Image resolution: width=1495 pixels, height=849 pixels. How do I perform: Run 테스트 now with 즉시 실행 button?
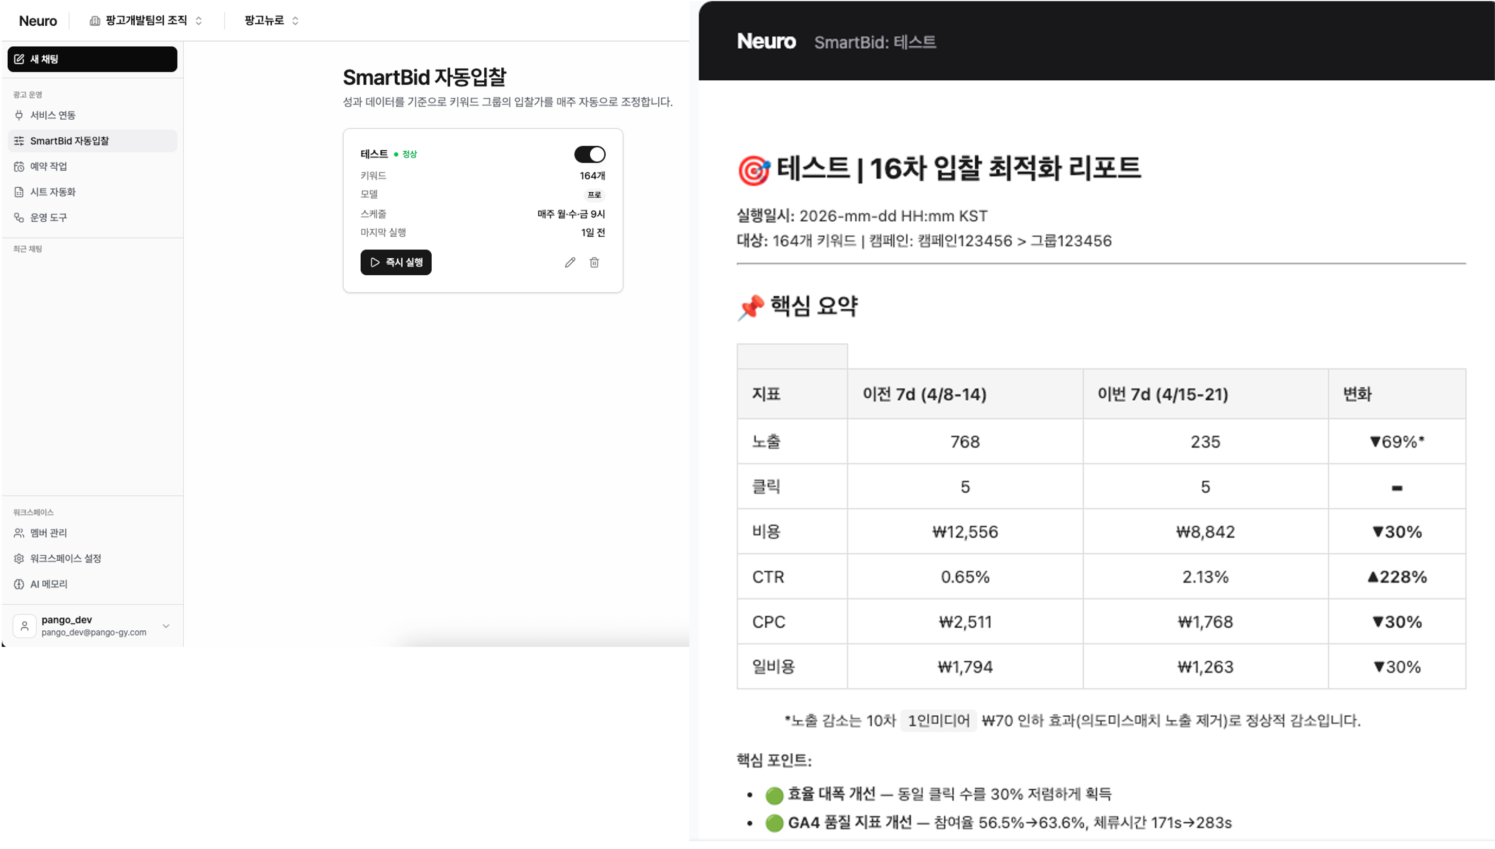click(x=396, y=263)
